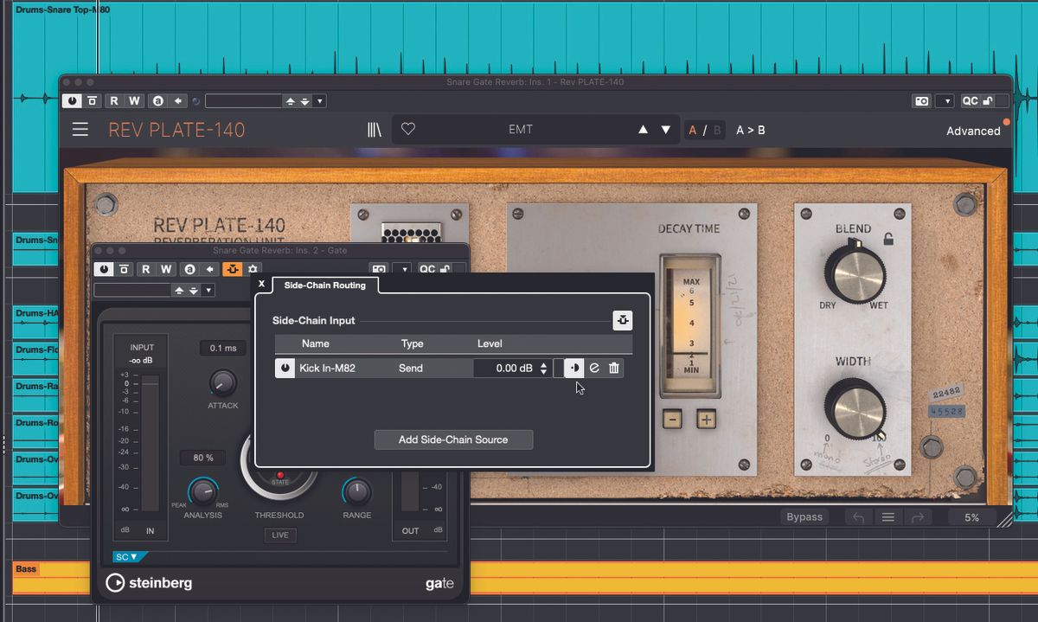Select the Side-Chain Routing tab
The image size is (1038, 622).
324,285
